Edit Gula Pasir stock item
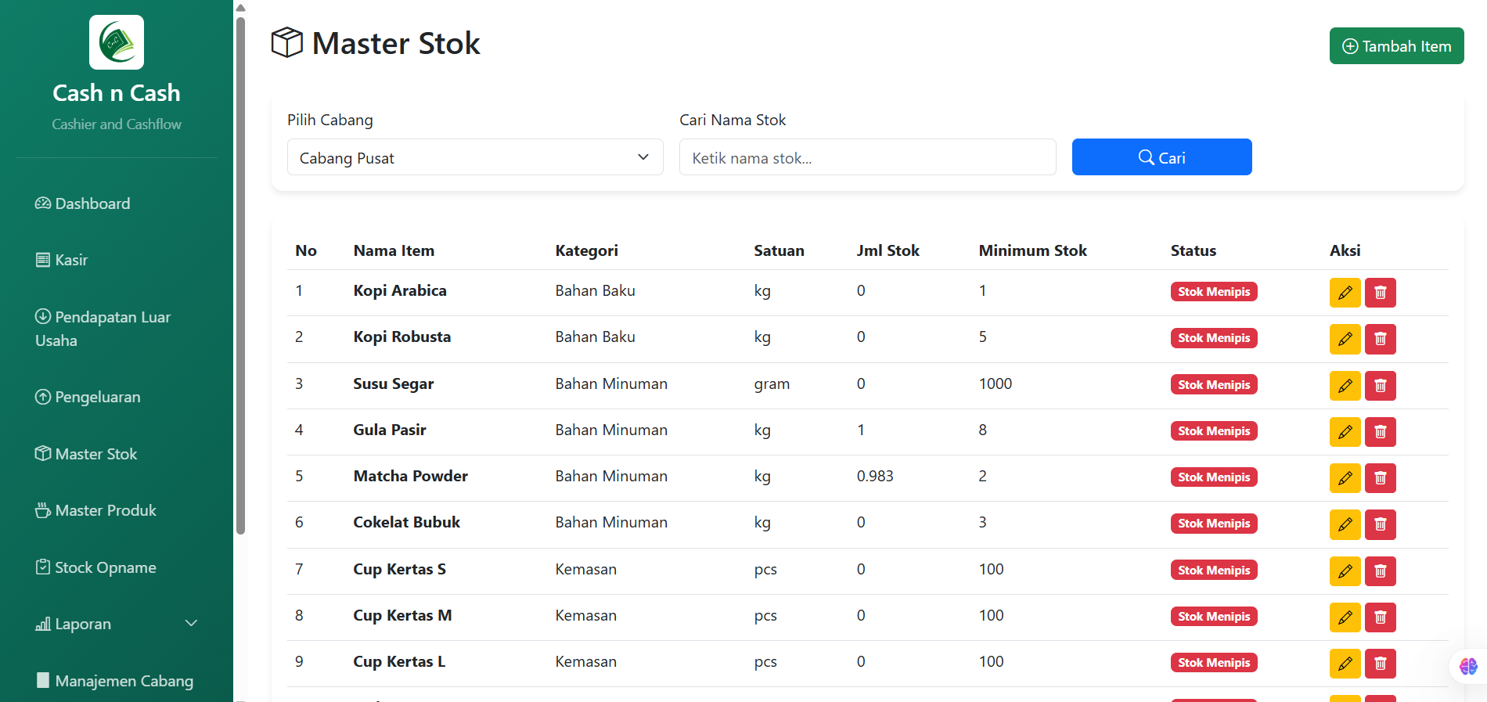This screenshot has width=1487, height=702. tap(1345, 431)
